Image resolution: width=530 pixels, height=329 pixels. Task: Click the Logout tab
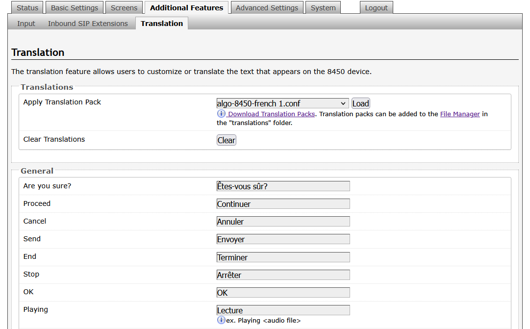[x=376, y=8]
